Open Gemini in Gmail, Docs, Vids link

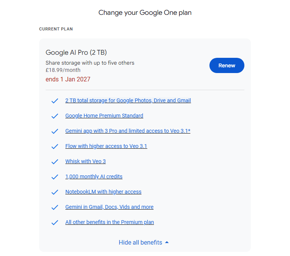pyautogui.click(x=109, y=207)
